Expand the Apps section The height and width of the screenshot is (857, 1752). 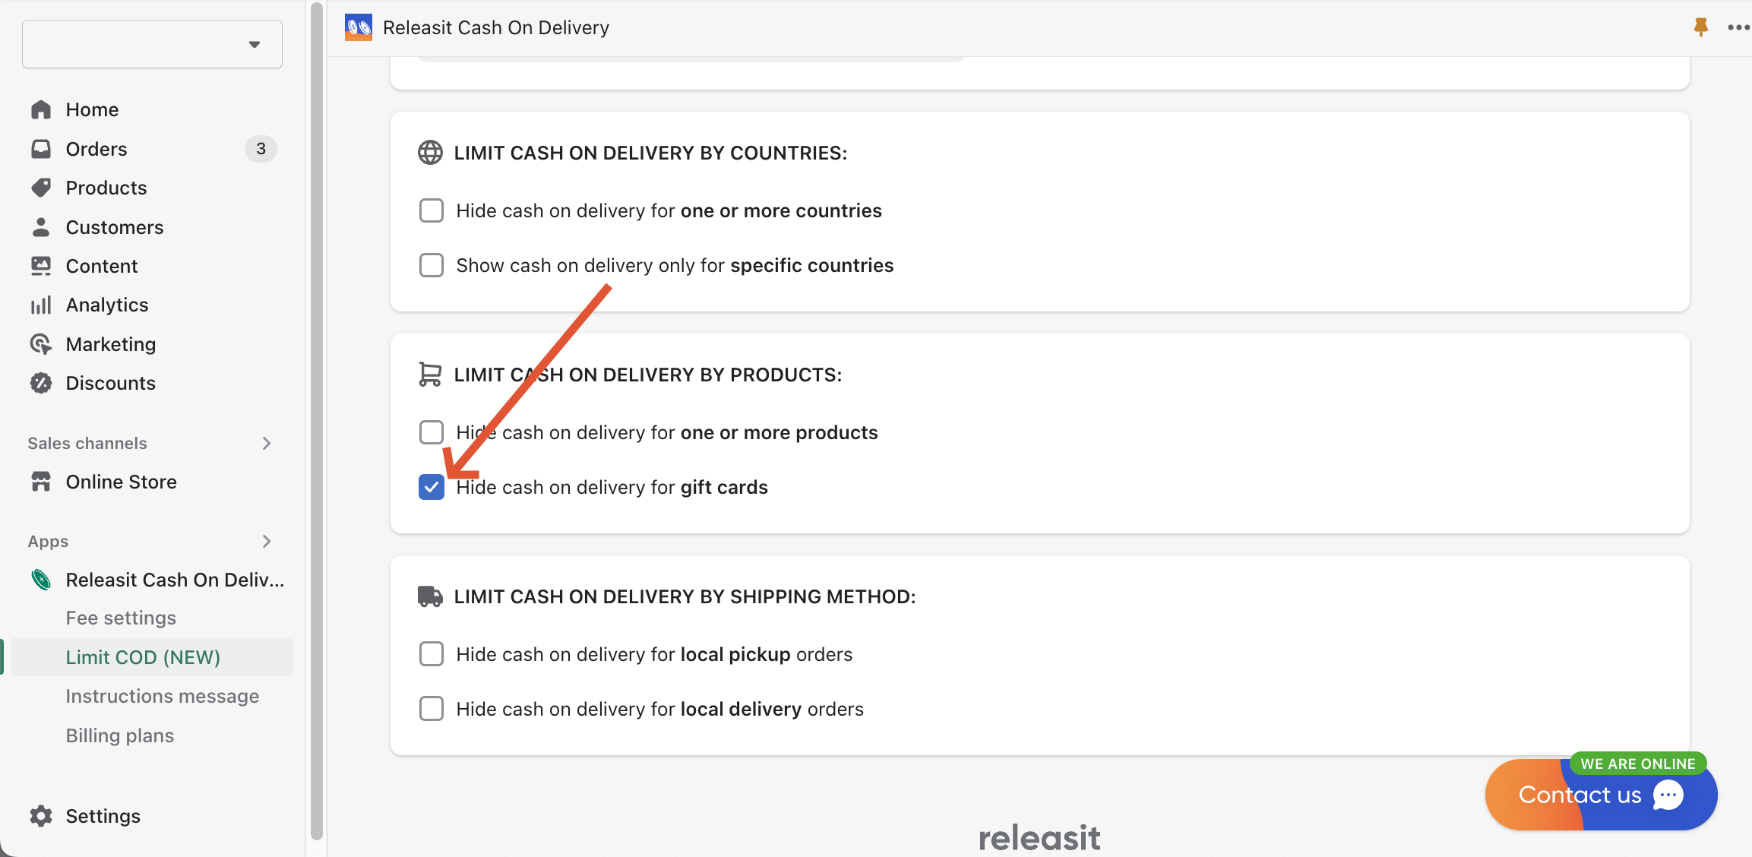point(266,541)
